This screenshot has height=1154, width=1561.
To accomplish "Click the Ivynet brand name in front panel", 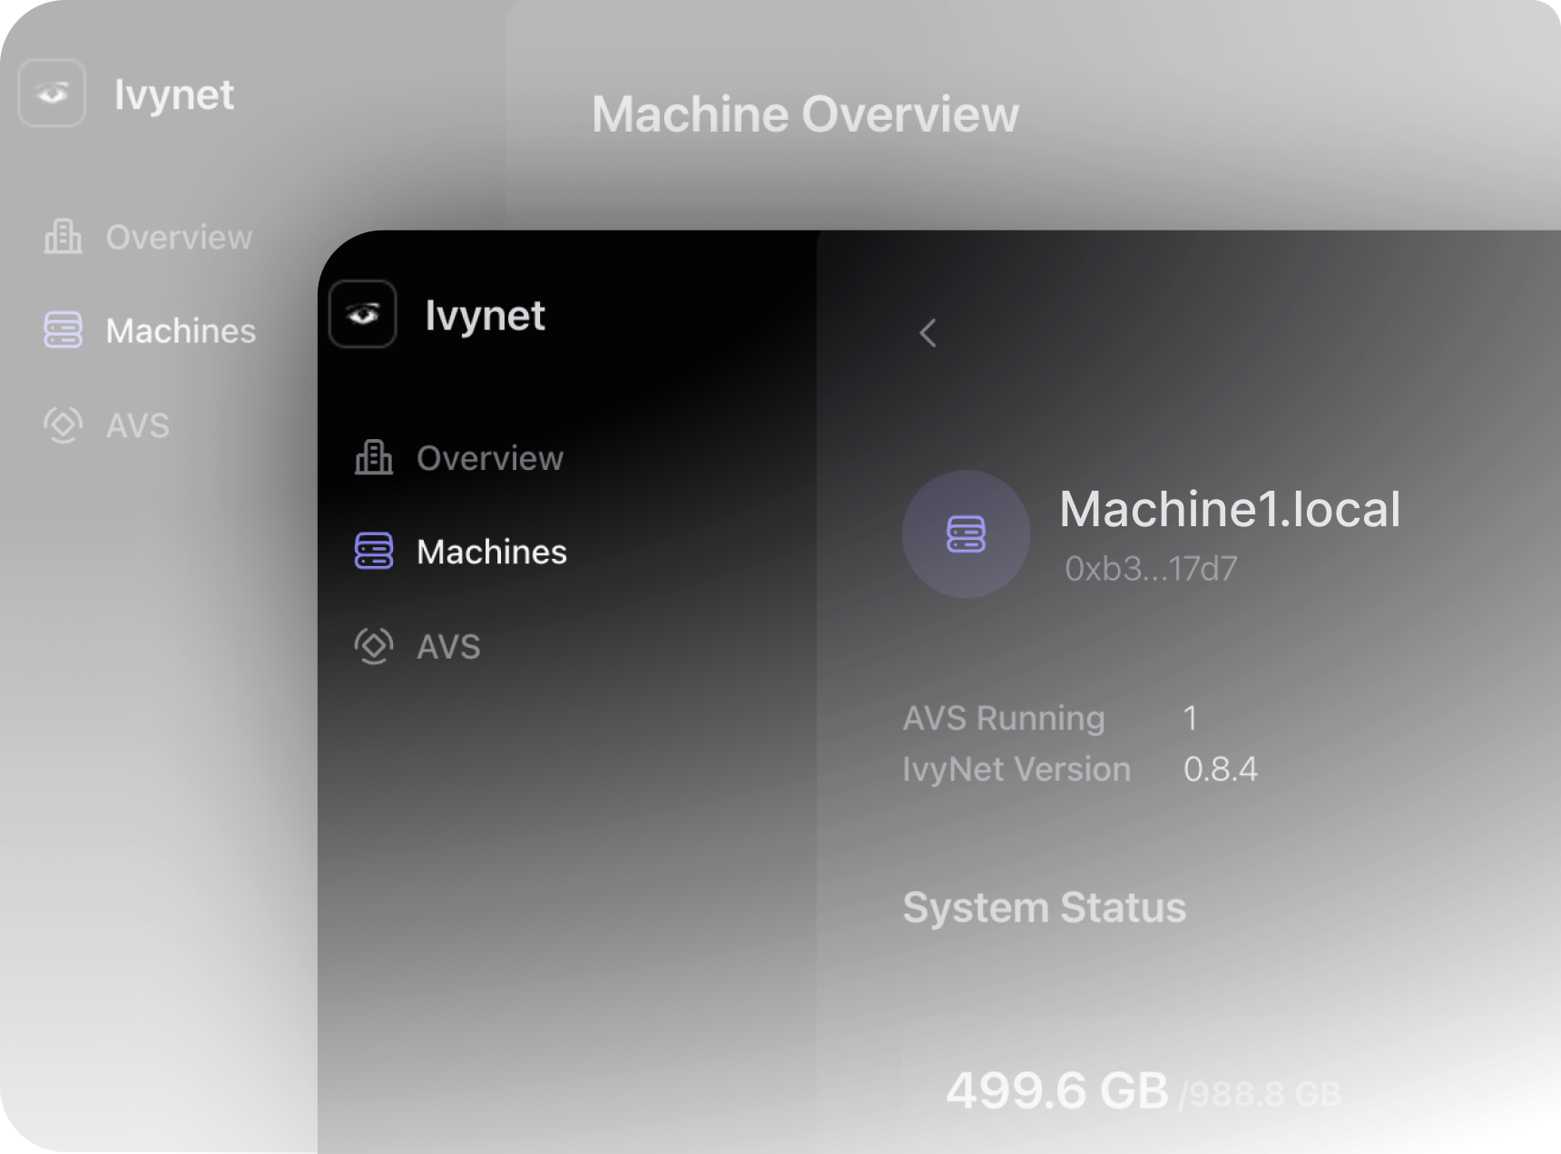I will [485, 316].
